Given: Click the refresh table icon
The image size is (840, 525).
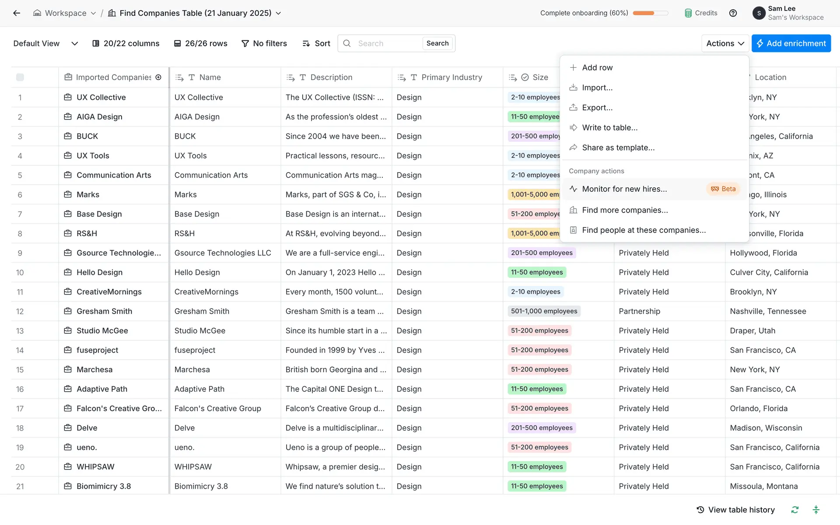Looking at the screenshot, I should point(795,510).
